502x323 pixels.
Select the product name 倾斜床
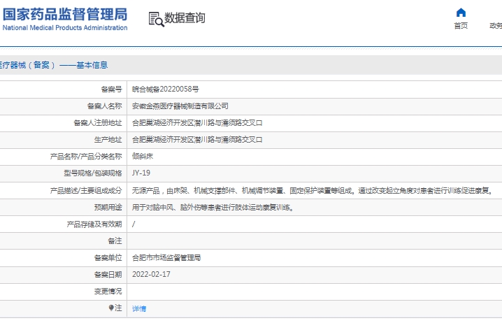point(143,156)
